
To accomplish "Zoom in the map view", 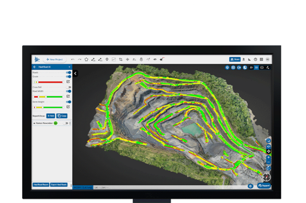I will pyautogui.click(x=269, y=157).
